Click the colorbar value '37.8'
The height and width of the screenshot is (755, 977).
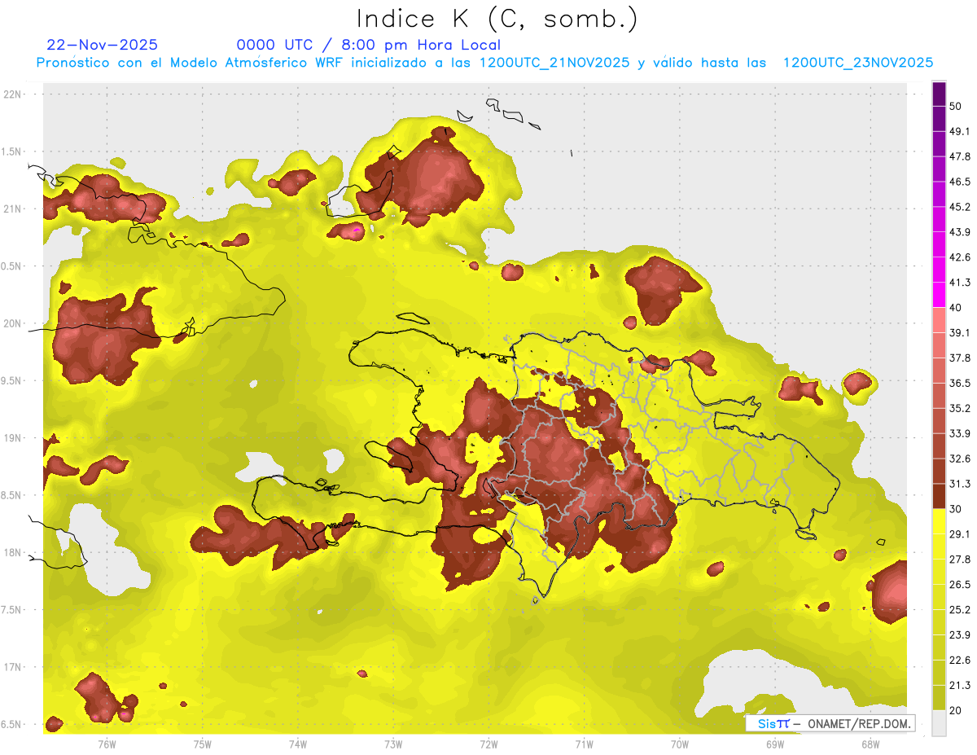(960, 358)
